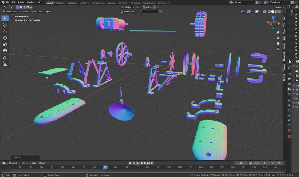Open the Add menu in viewport header

coord(40,12)
